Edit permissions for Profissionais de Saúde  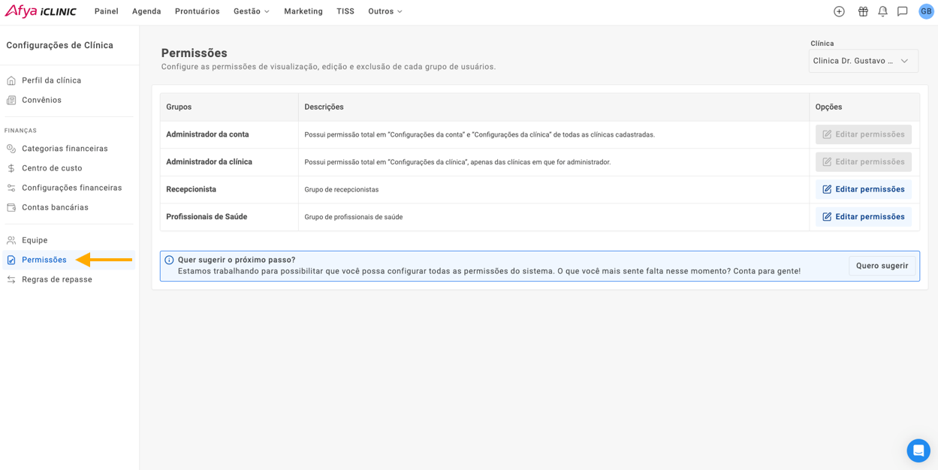(863, 217)
